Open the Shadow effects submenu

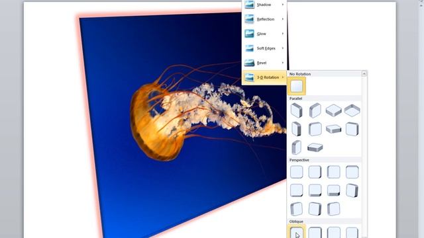coord(264,5)
